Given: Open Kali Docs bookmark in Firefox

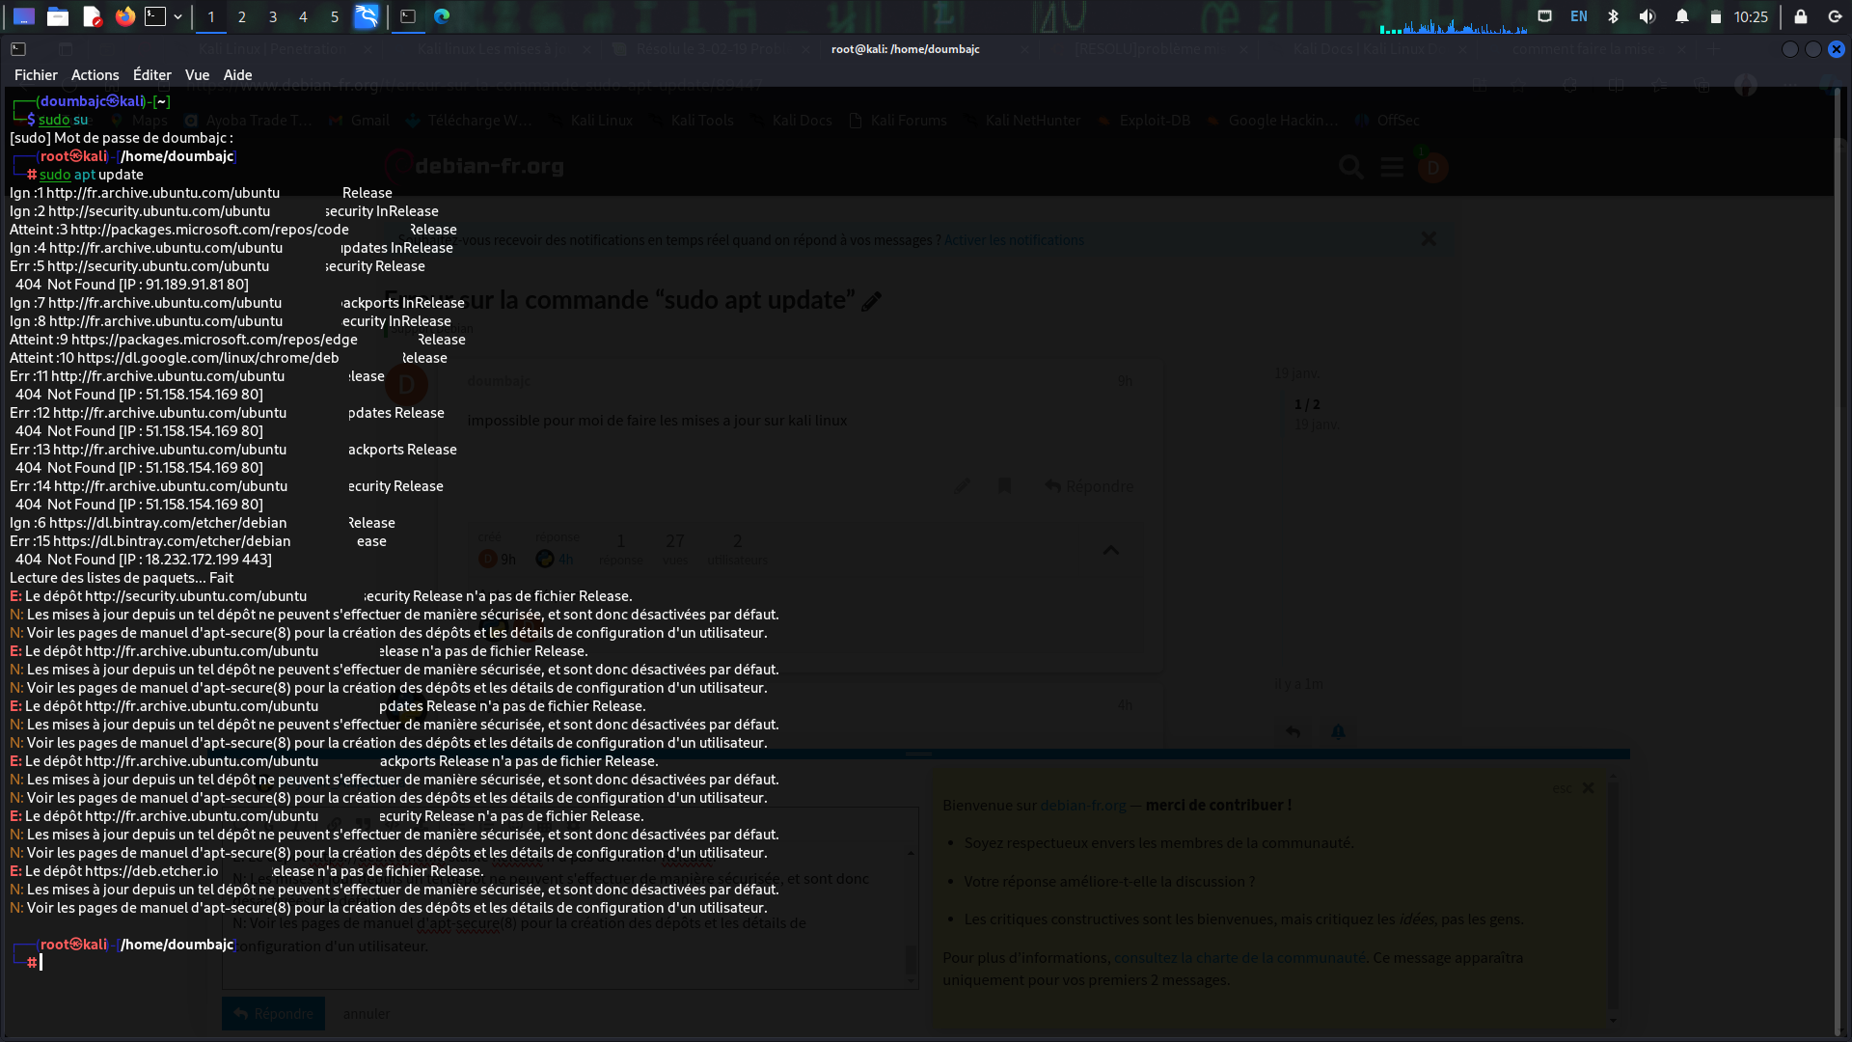Looking at the screenshot, I should click(x=792, y=121).
